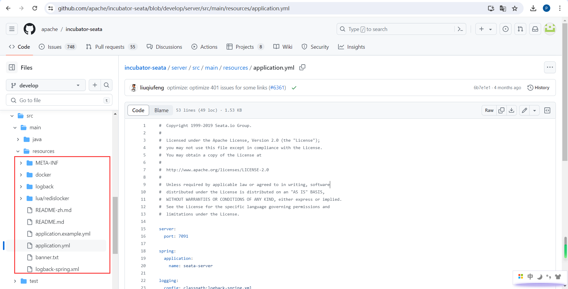
Task: Open the pull requests icon in header
Action: 520,29
